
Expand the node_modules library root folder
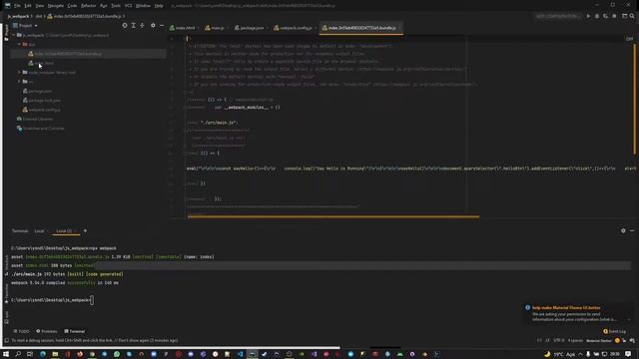click(19, 73)
